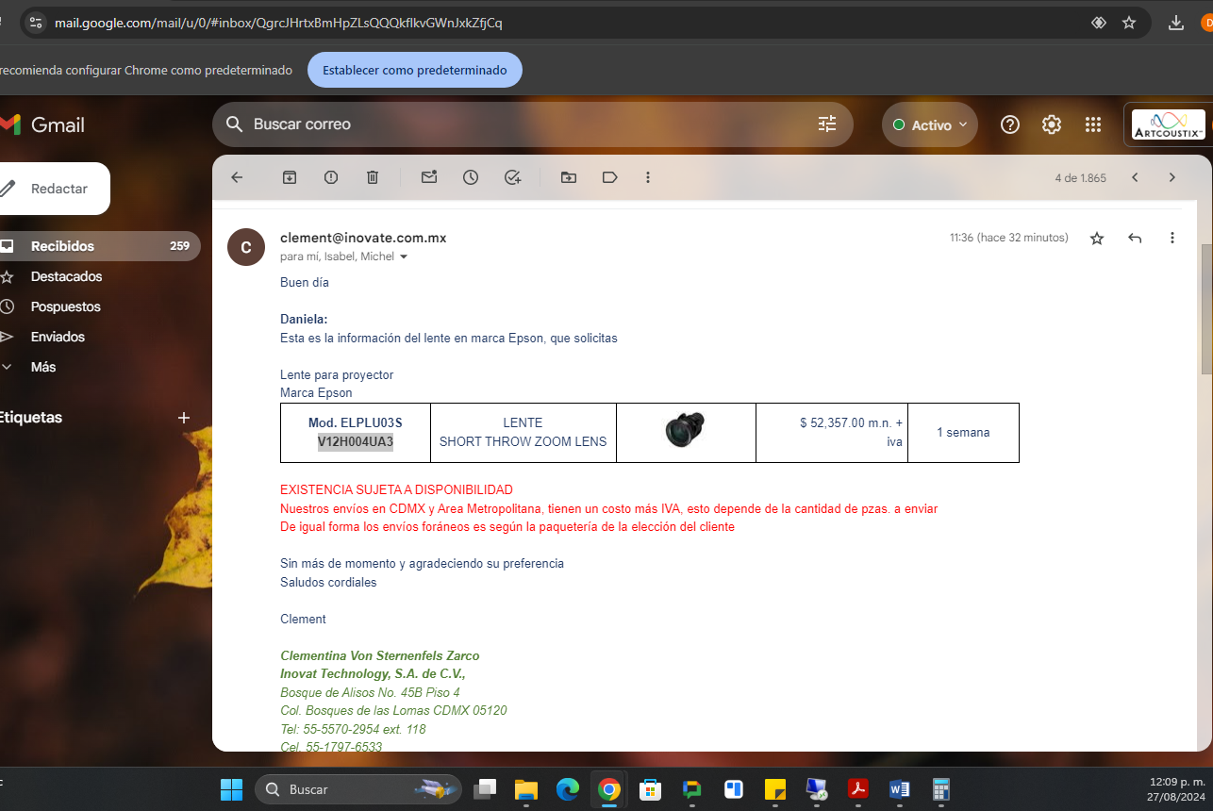This screenshot has width=1213, height=811.
Task: Click the site info icon in address bar
Action: pos(36,23)
